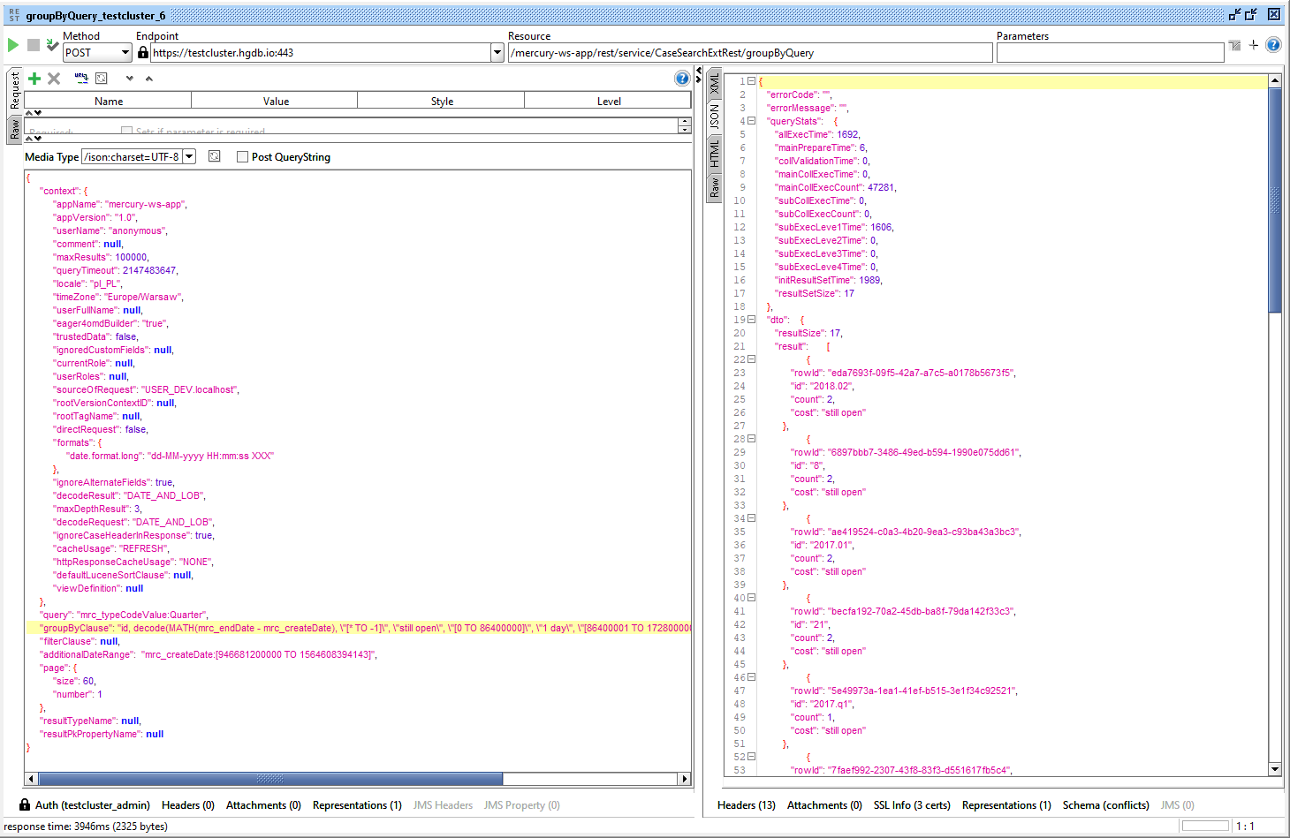Click the add-to-testcase checkmark icon

pyautogui.click(x=52, y=45)
